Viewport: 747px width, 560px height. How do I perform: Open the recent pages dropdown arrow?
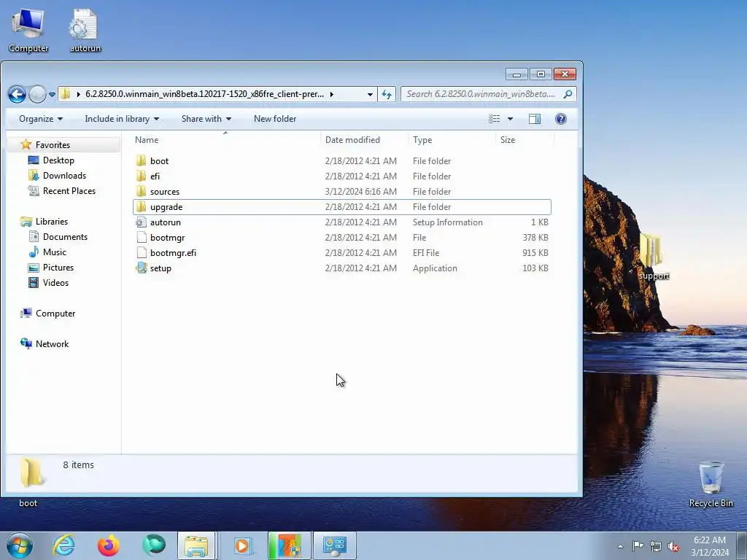52,95
